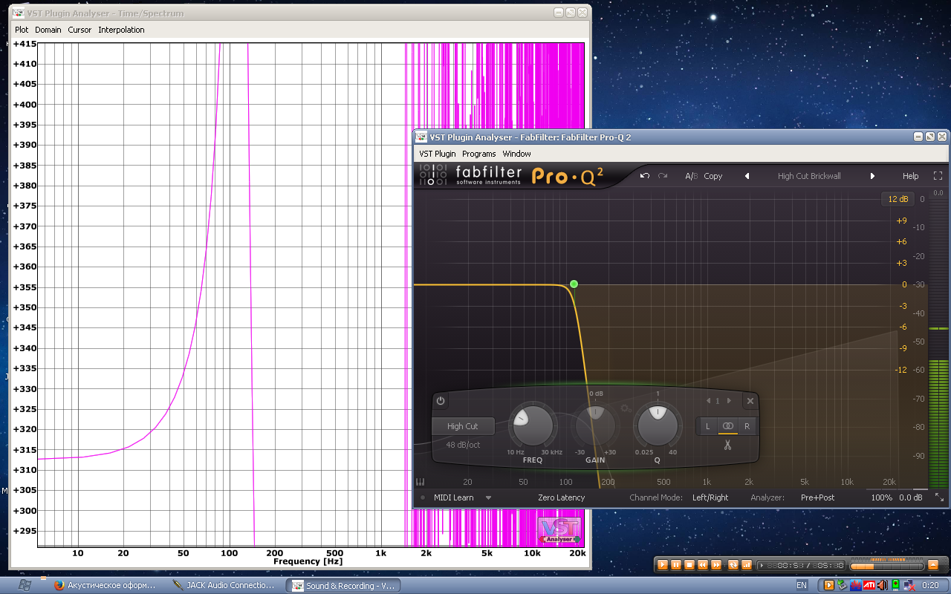Set the band to stereo linked channels

pos(727,426)
